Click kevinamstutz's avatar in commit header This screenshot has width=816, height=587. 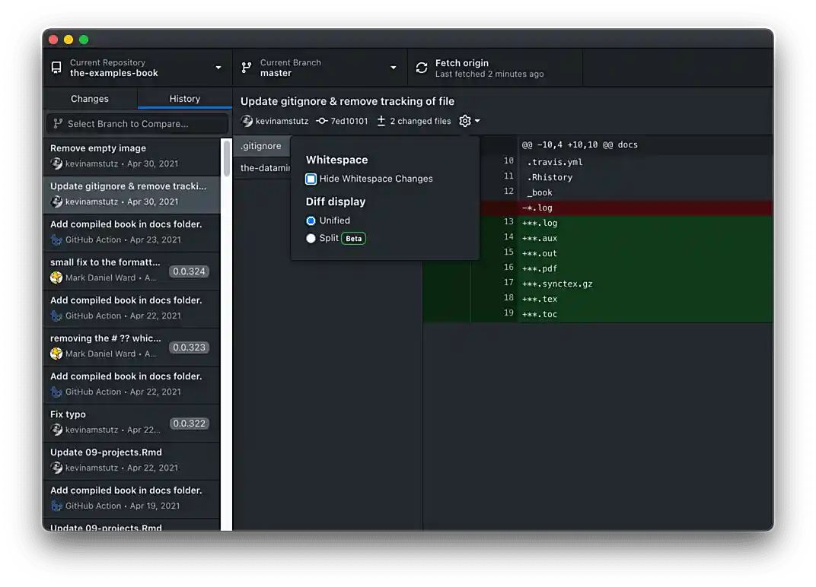[246, 120]
